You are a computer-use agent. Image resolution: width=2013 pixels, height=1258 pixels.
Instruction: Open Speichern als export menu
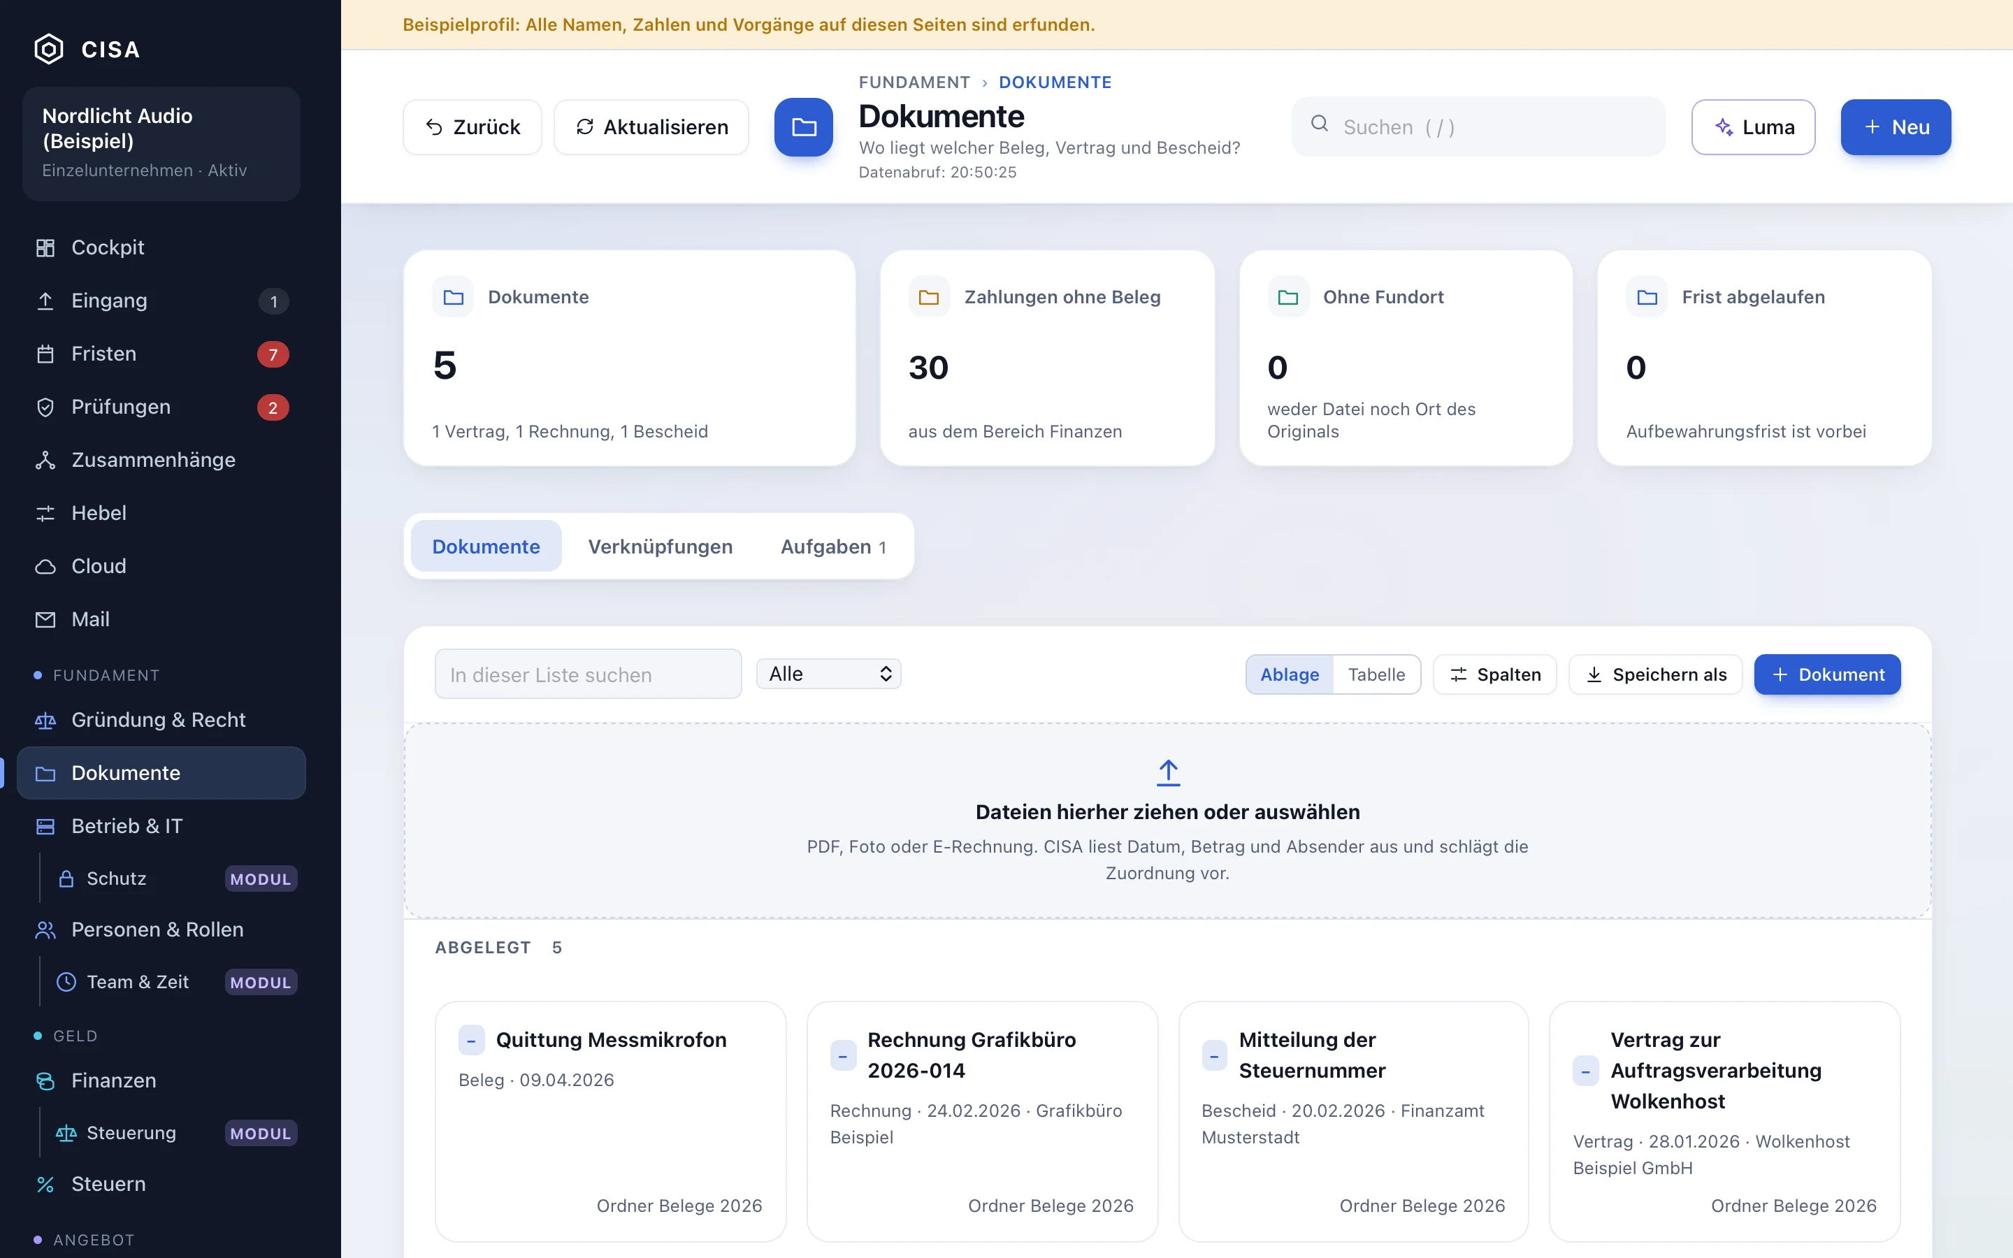click(1655, 674)
